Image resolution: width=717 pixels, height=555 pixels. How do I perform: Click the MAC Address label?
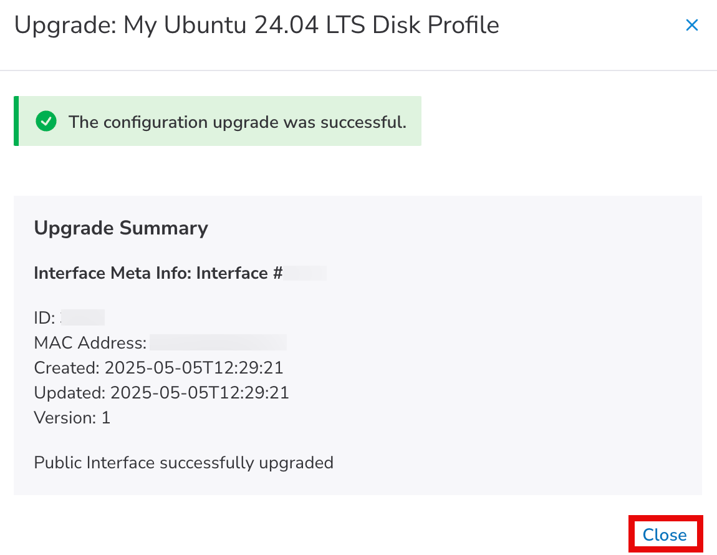[x=90, y=343]
